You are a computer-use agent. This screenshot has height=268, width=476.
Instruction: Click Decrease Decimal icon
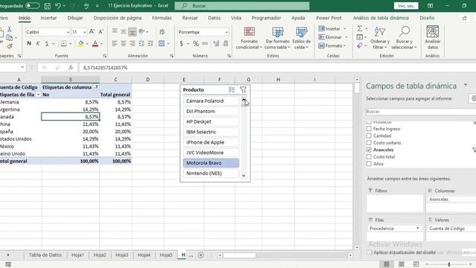[225, 44]
